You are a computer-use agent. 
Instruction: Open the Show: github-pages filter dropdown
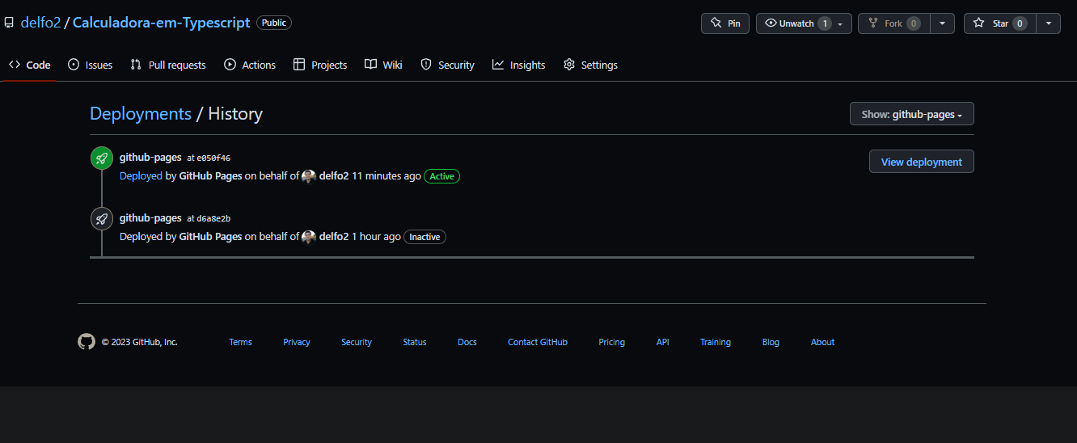click(911, 115)
